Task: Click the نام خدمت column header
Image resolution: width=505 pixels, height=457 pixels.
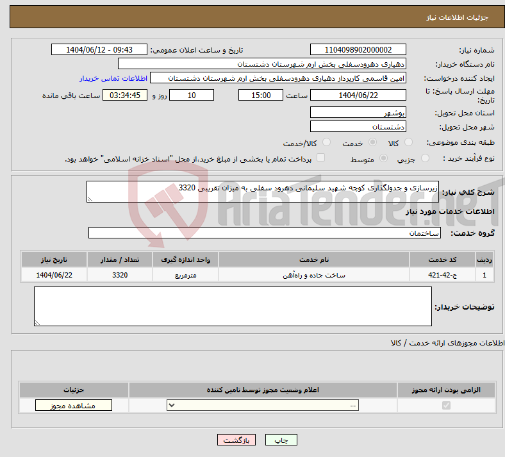Action: [x=314, y=260]
